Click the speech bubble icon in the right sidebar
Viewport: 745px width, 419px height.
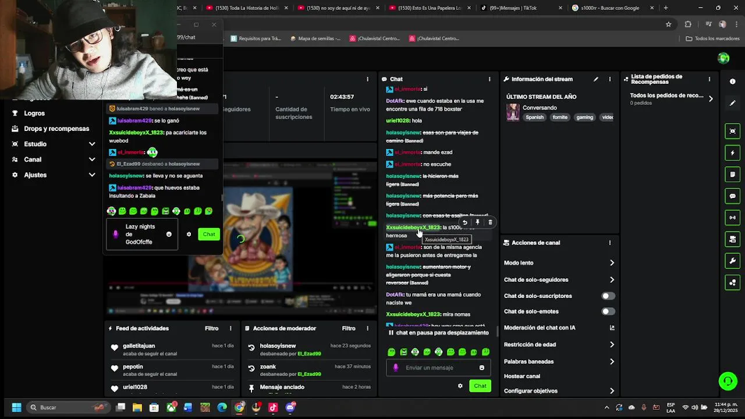click(x=733, y=196)
